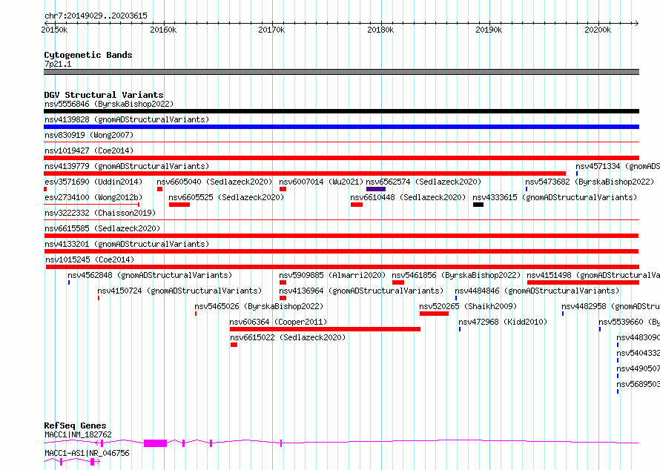Click the nsv4136964 gnomAD red marker
The height and width of the screenshot is (470, 660).
point(283,298)
